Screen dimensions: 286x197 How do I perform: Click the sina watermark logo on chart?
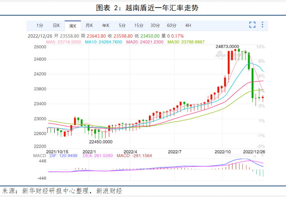220,55
